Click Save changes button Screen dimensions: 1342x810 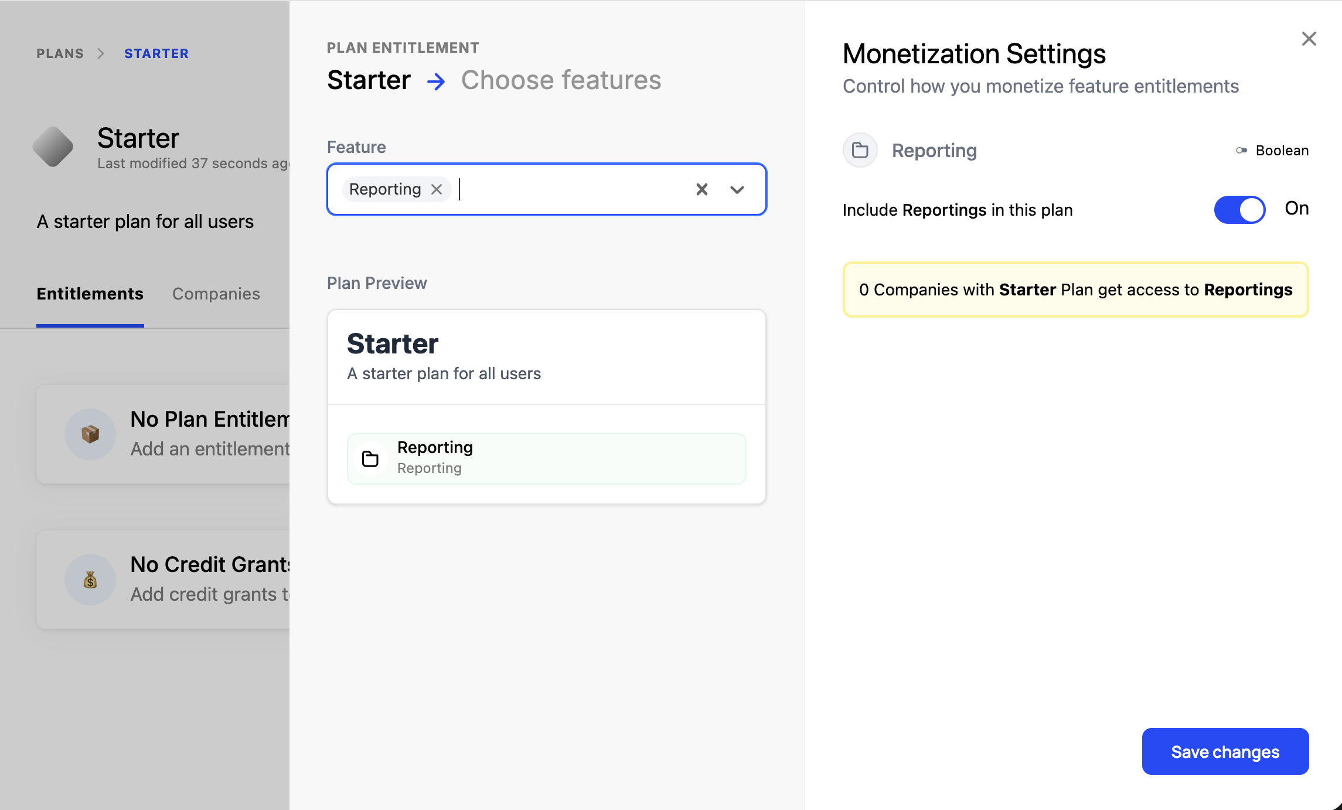pyautogui.click(x=1225, y=751)
